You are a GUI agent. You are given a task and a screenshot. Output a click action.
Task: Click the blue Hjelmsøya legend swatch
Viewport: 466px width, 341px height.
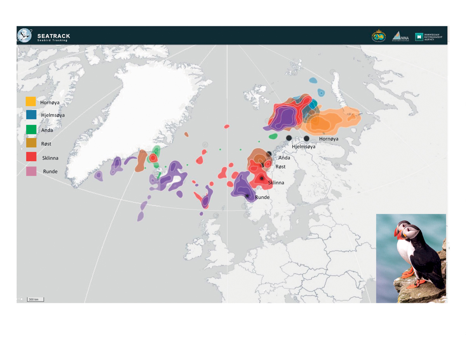click(x=31, y=115)
